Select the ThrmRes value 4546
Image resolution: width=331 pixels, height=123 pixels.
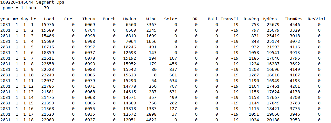click(x=295, y=25)
